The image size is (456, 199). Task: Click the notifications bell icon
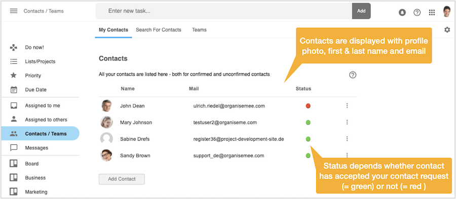click(402, 13)
